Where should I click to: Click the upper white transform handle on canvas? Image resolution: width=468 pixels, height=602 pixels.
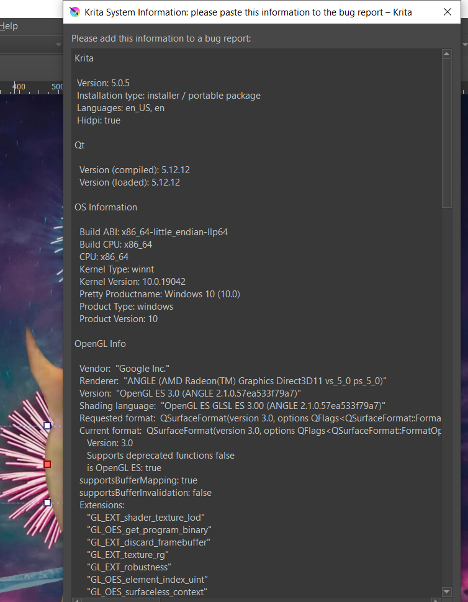coord(47,425)
